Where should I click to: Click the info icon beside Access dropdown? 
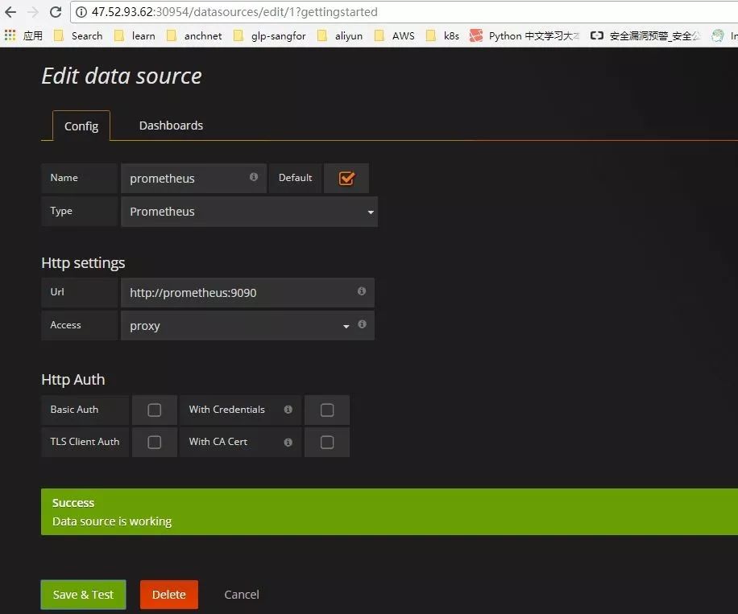click(x=362, y=324)
